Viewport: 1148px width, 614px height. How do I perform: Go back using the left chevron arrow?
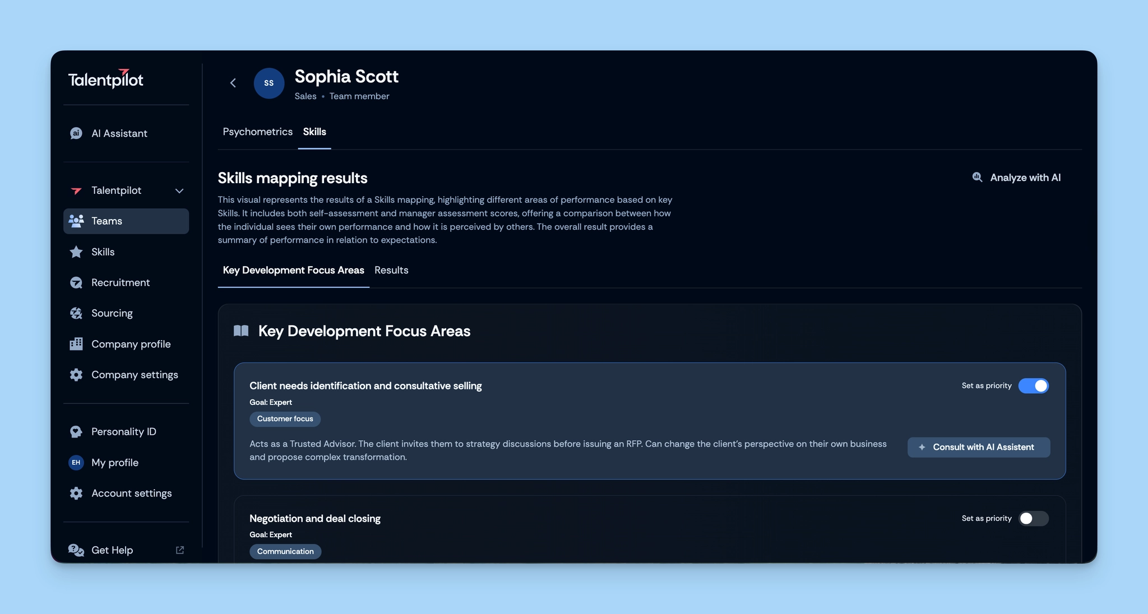point(233,83)
